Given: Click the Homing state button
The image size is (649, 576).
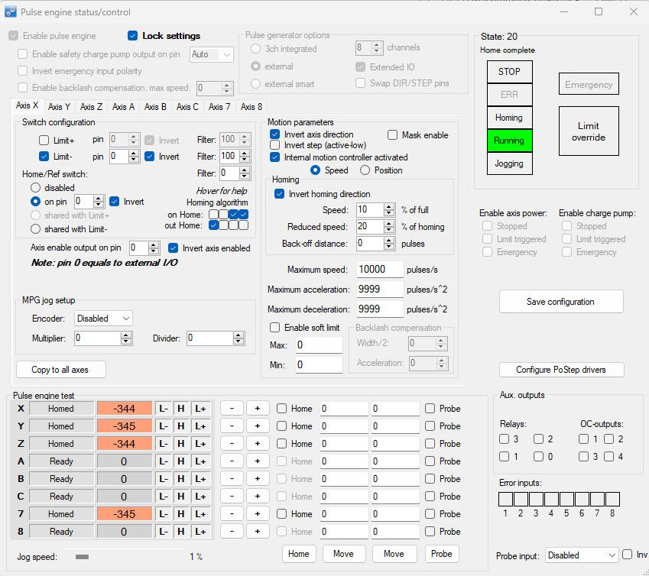Looking at the screenshot, I should (510, 118).
